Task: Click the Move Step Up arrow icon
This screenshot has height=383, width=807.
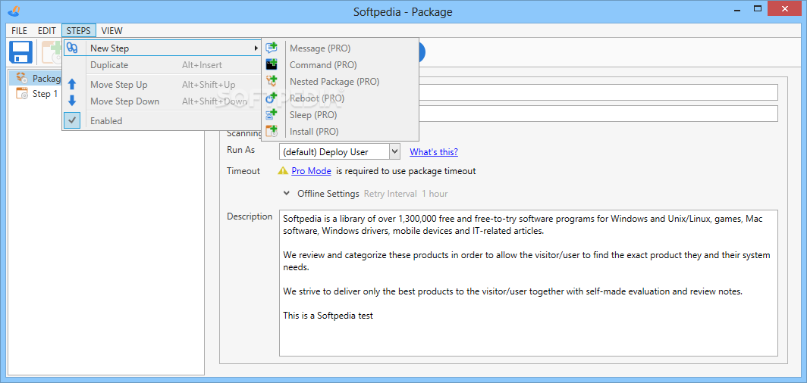Action: pos(72,85)
